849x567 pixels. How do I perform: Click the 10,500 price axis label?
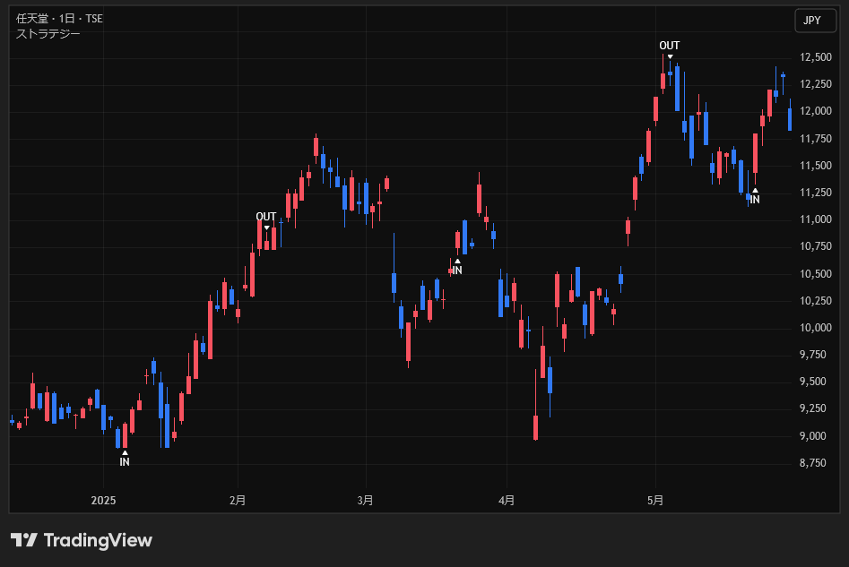tap(816, 274)
